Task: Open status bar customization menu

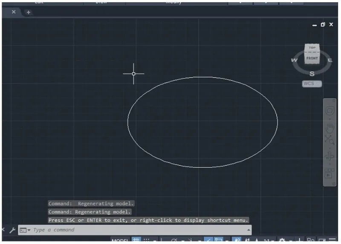Action: [332, 240]
